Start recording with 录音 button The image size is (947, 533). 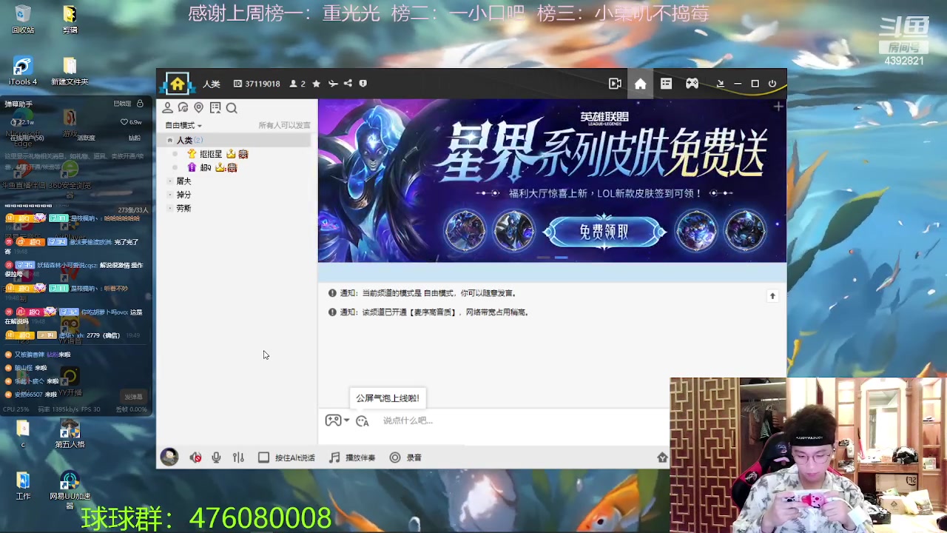click(405, 457)
